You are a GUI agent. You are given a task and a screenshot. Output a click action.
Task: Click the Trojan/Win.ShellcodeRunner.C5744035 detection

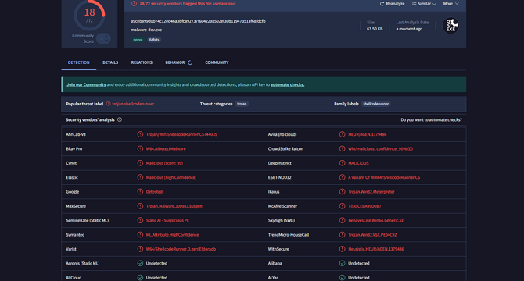181,134
